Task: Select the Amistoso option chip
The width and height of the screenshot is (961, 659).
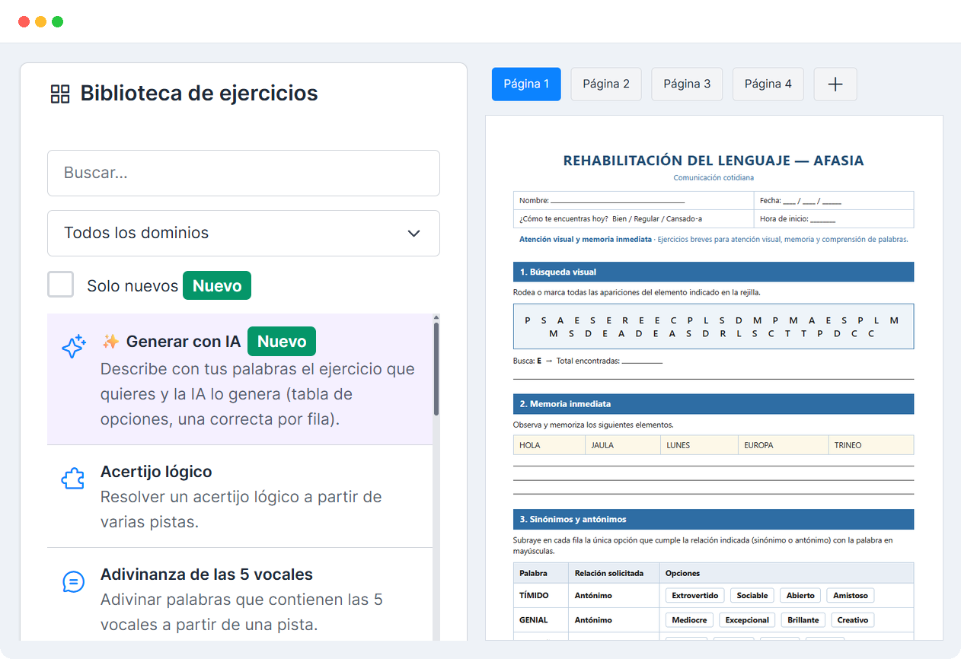Action: (x=851, y=595)
